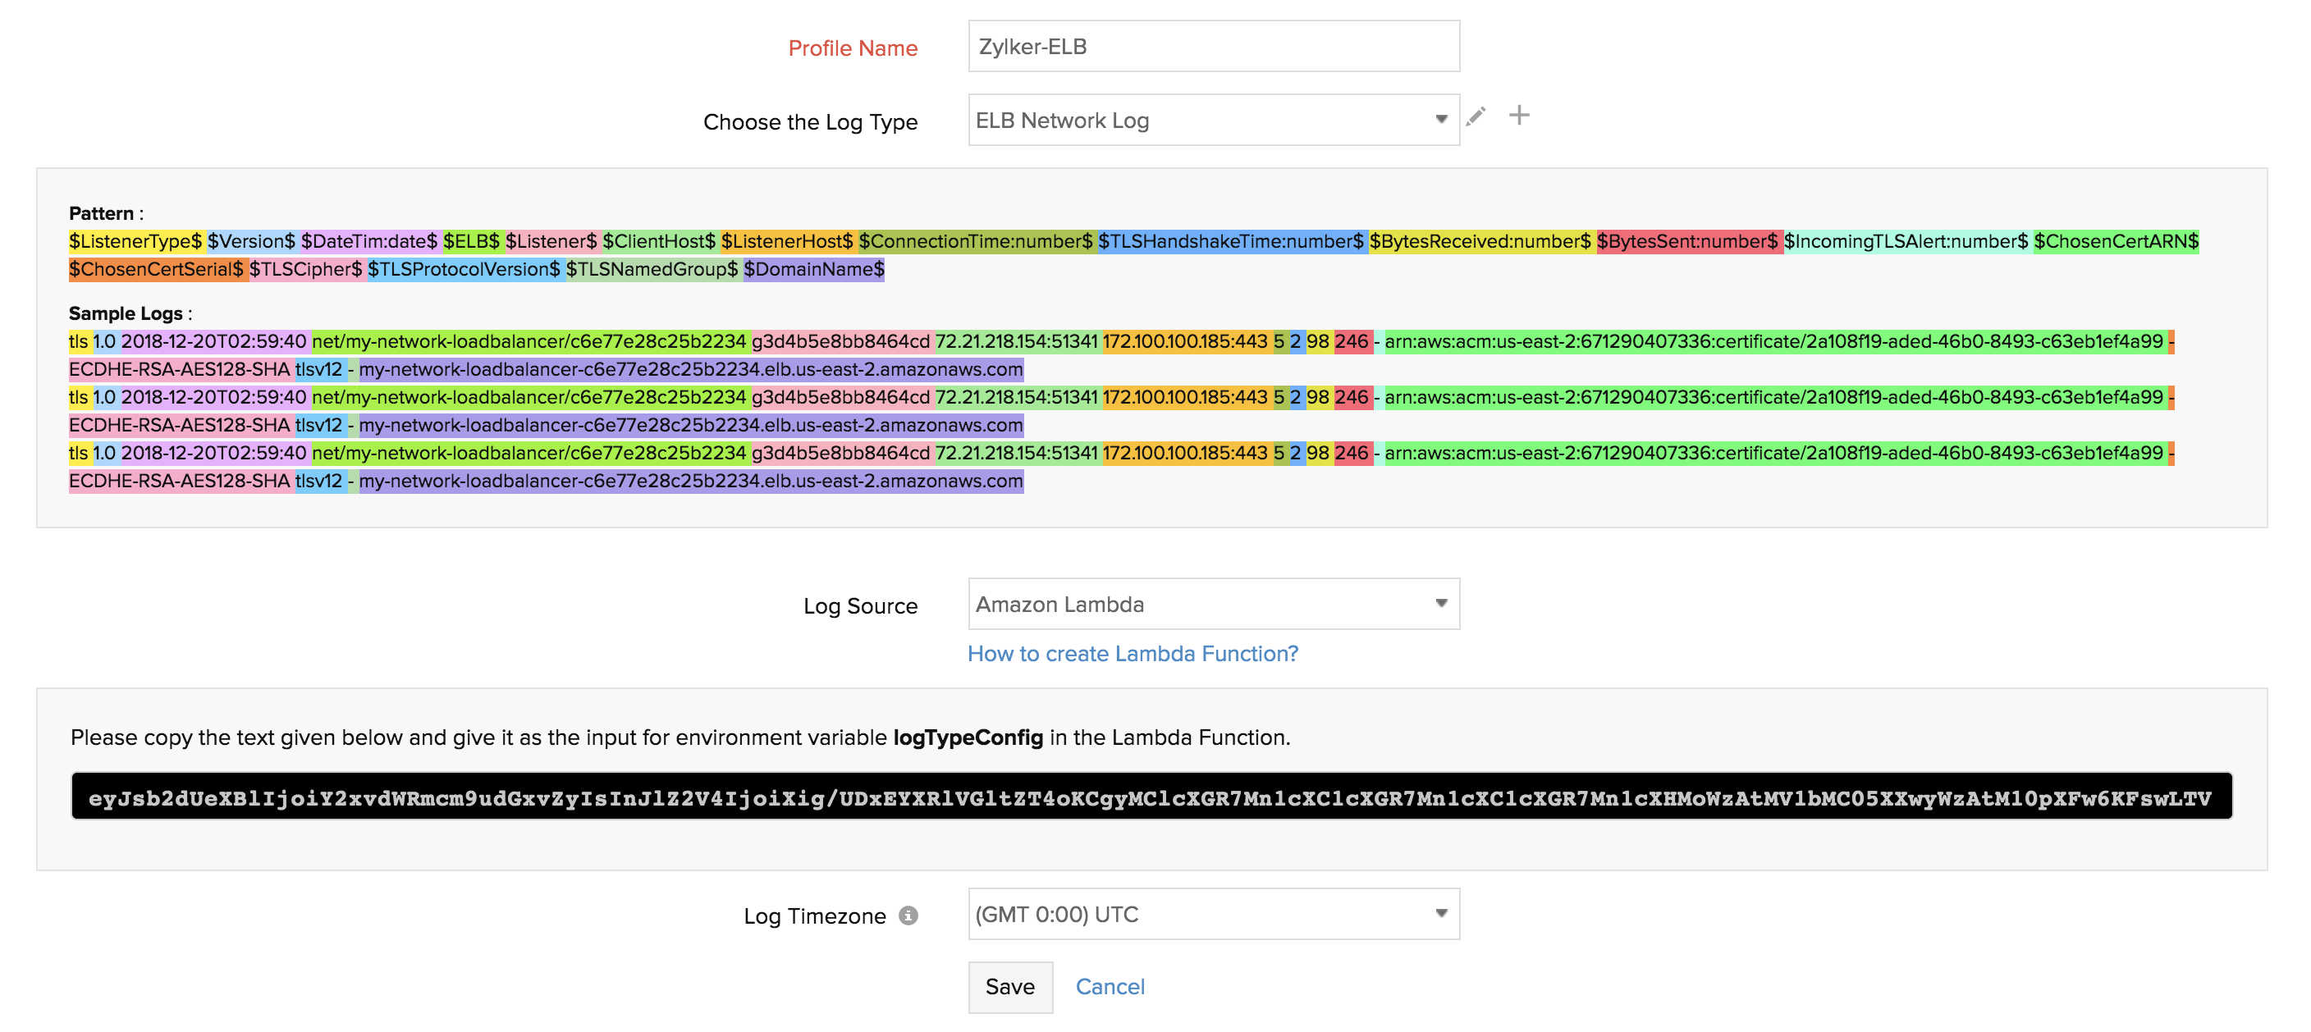Click the plus add log type icon
The width and height of the screenshot is (2311, 1032).
(1519, 116)
